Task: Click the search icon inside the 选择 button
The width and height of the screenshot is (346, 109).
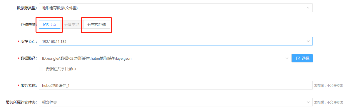Action: [x=298, y=59]
